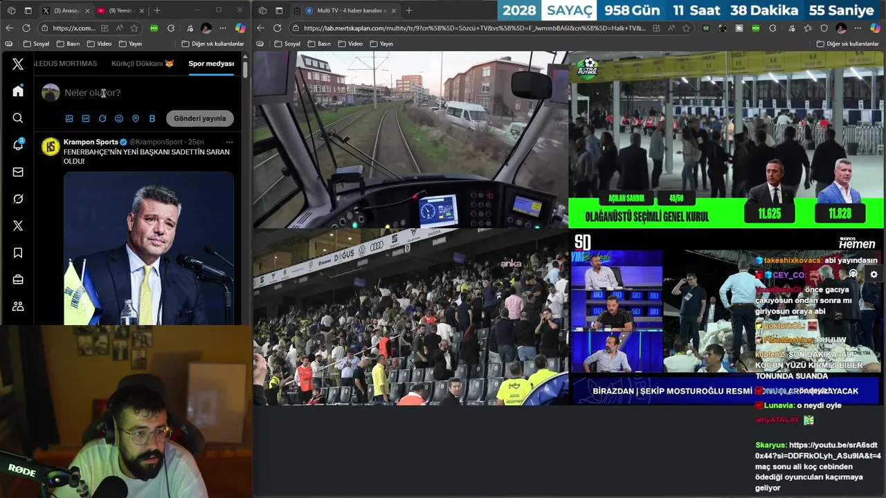Click Gönderi yayınla post button

click(199, 118)
